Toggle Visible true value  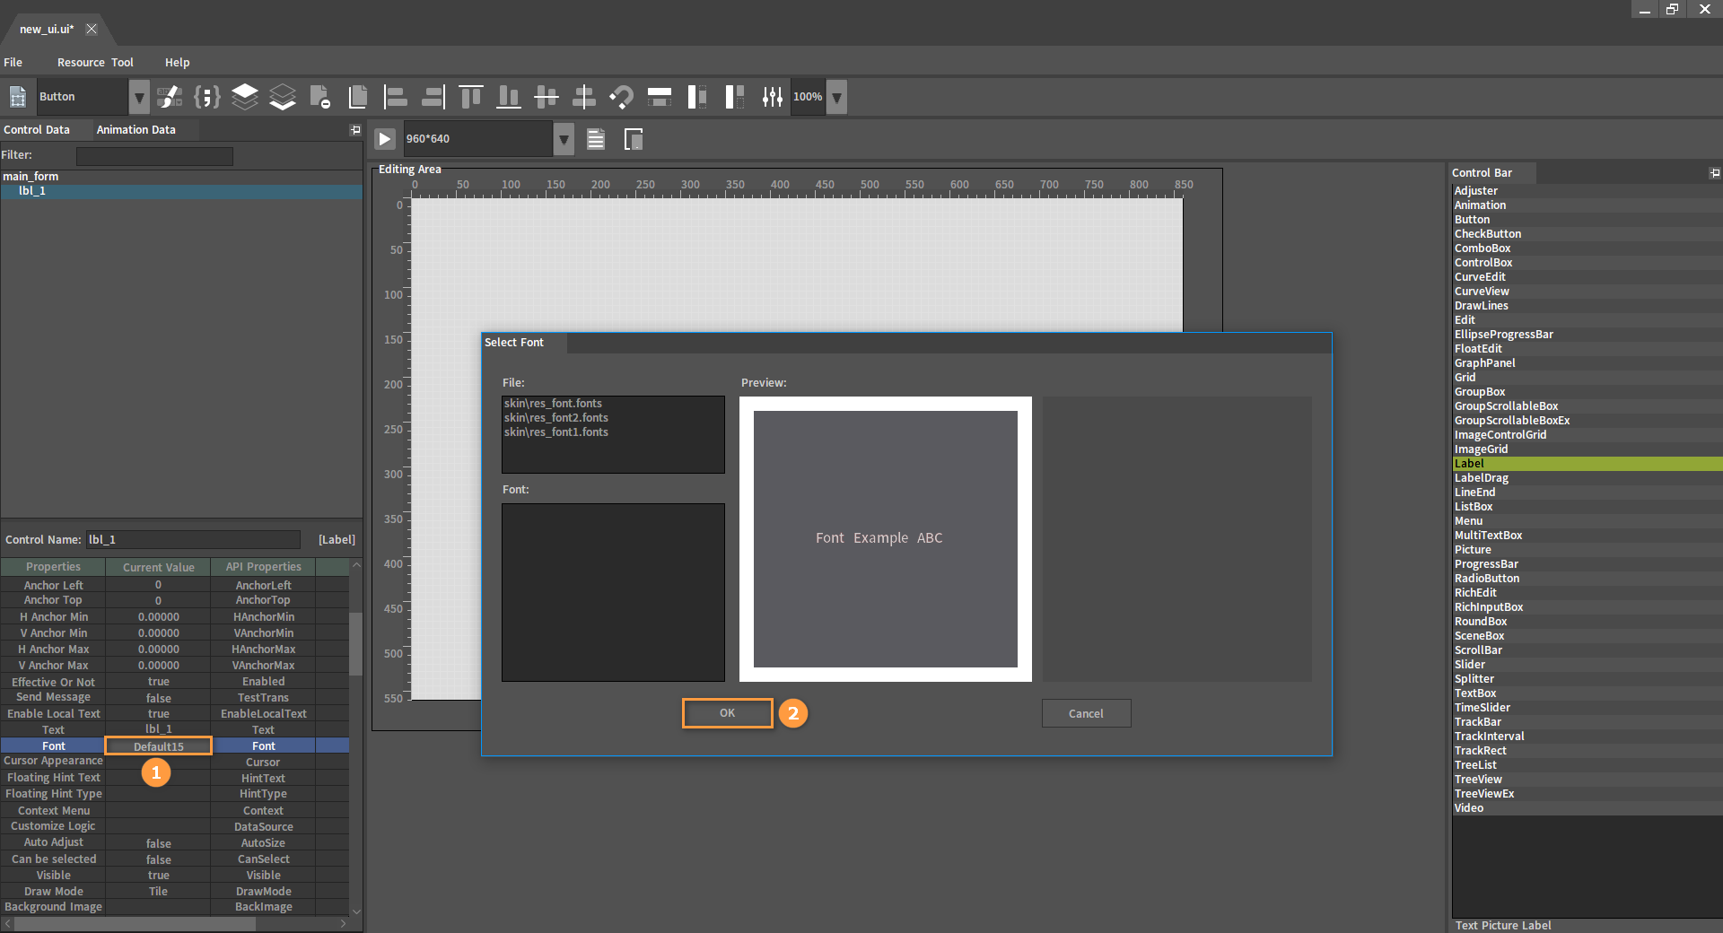[x=158, y=876]
